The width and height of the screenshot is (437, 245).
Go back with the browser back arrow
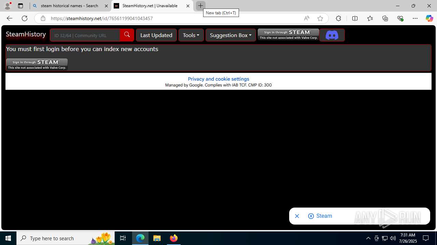click(9, 18)
